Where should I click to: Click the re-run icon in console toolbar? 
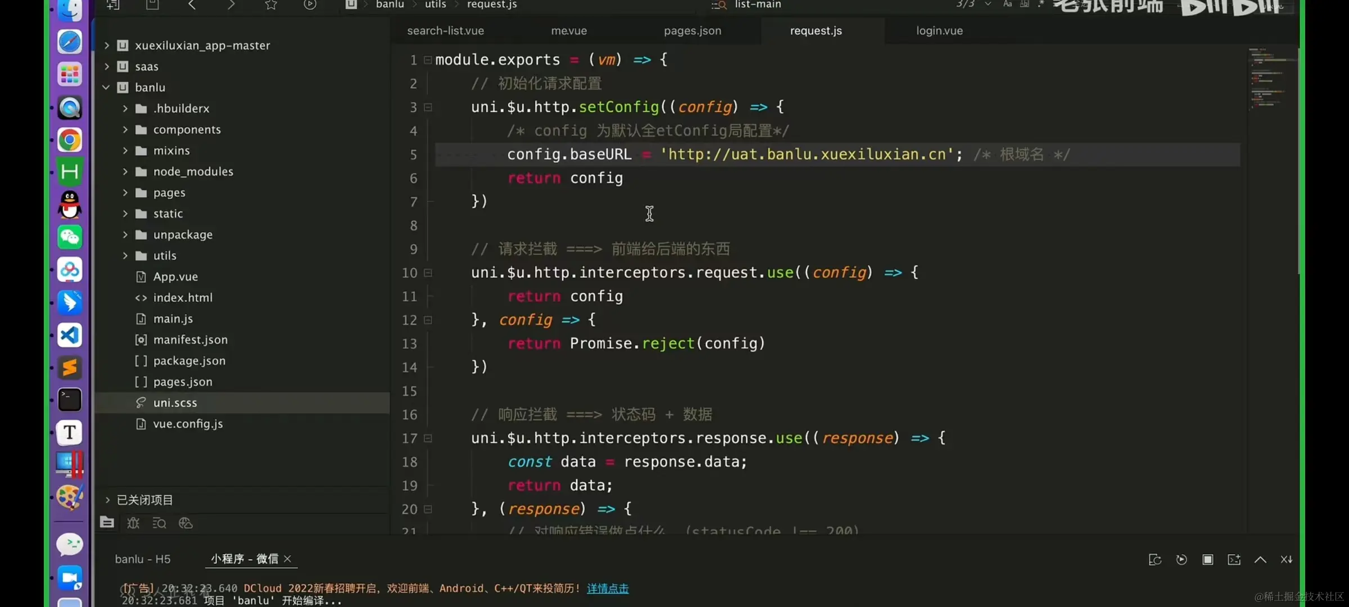point(1181,559)
